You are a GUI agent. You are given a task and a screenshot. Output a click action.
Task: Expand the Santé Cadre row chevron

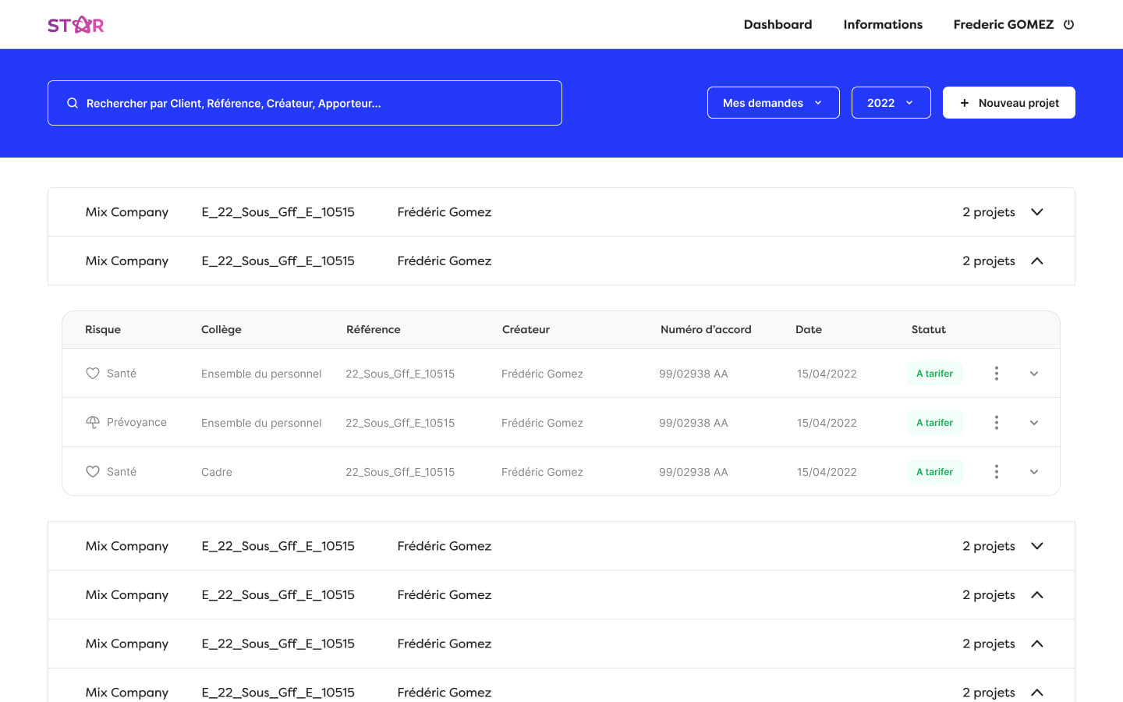(1034, 472)
